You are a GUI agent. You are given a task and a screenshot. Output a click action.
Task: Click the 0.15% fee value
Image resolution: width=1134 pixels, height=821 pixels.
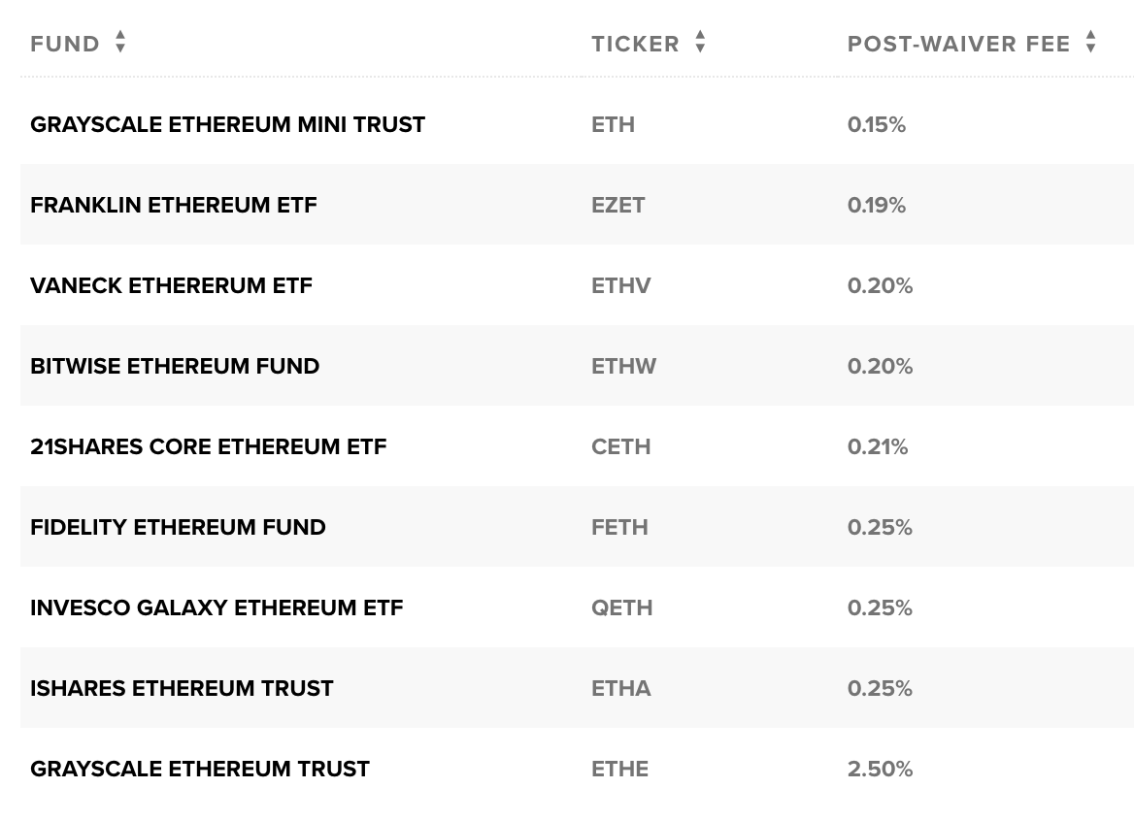pos(877,125)
